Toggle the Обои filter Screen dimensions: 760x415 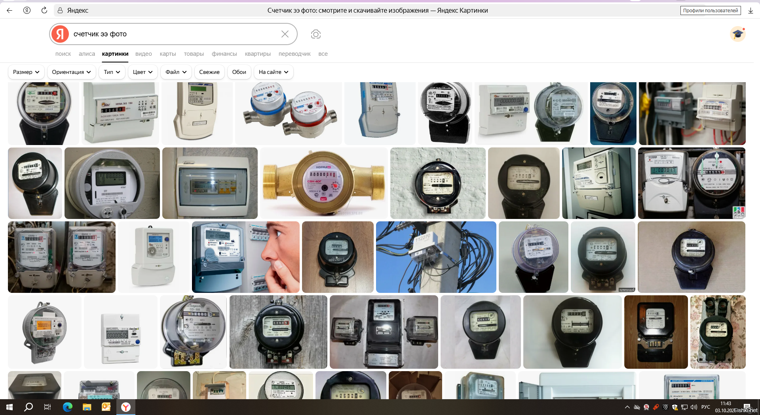point(239,72)
